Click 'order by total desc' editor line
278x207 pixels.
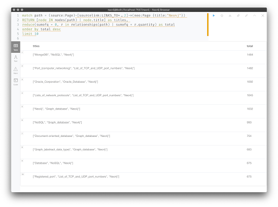(x=41, y=29)
